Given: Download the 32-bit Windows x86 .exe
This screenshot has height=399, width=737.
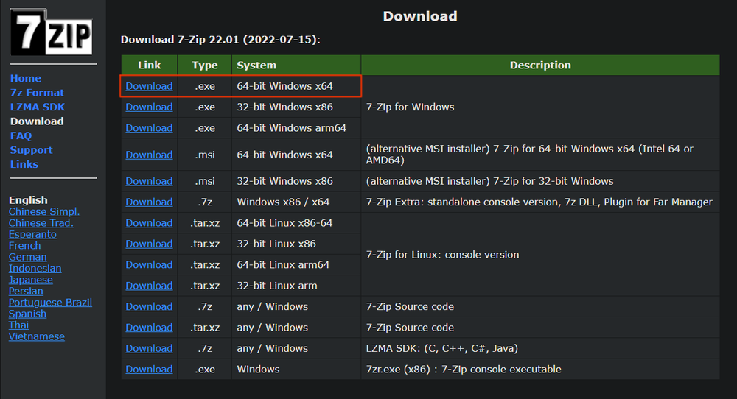Looking at the screenshot, I should [149, 107].
